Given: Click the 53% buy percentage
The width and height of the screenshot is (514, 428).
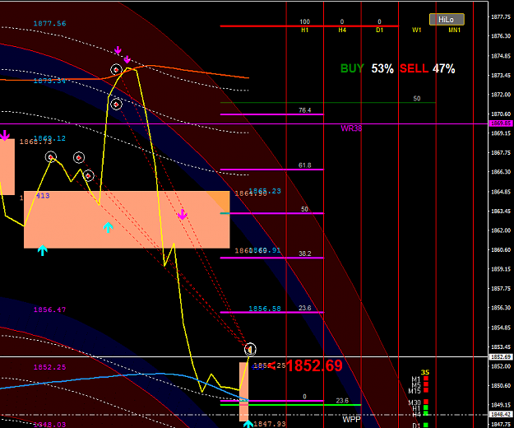Looking at the screenshot, I should (x=382, y=68).
